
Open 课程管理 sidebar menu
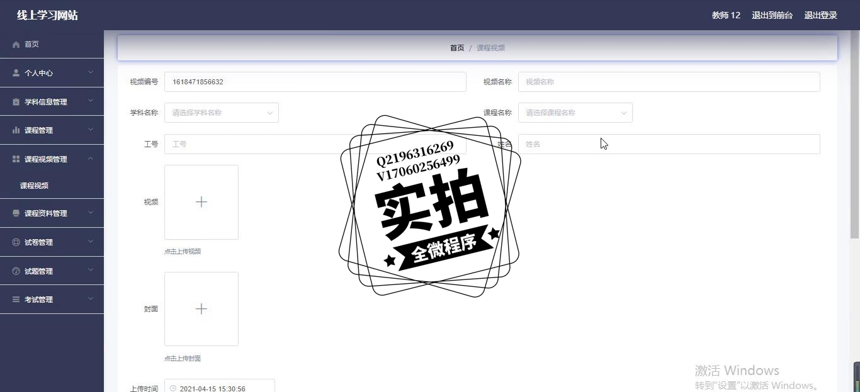[52, 130]
